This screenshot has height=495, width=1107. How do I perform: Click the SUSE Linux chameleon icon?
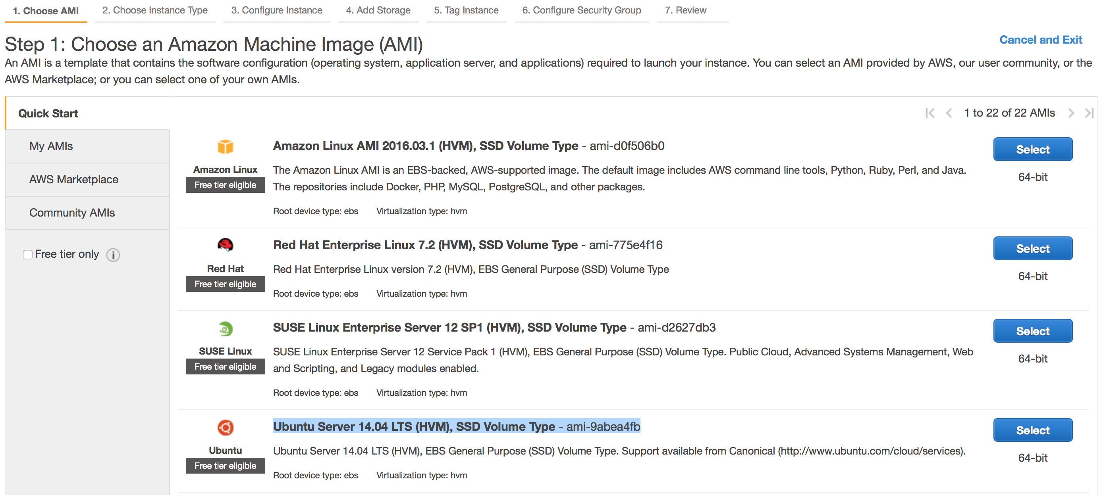(225, 328)
